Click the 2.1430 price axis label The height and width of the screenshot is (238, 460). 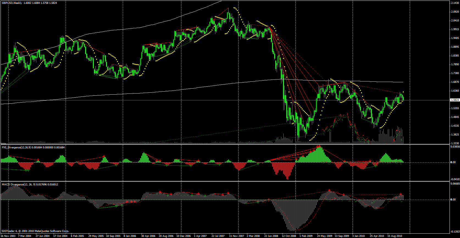tap(455, 3)
